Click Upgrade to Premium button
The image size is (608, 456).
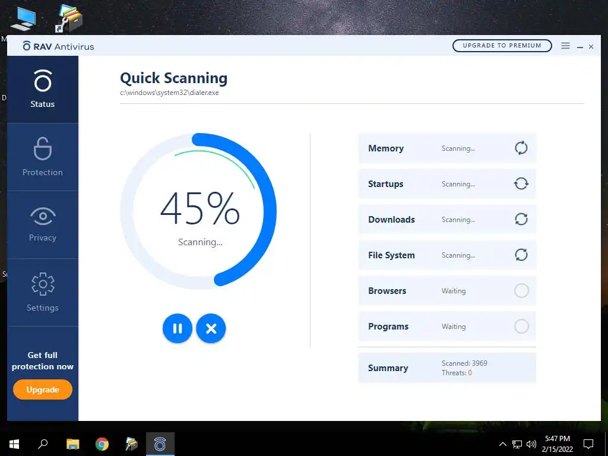pos(502,45)
